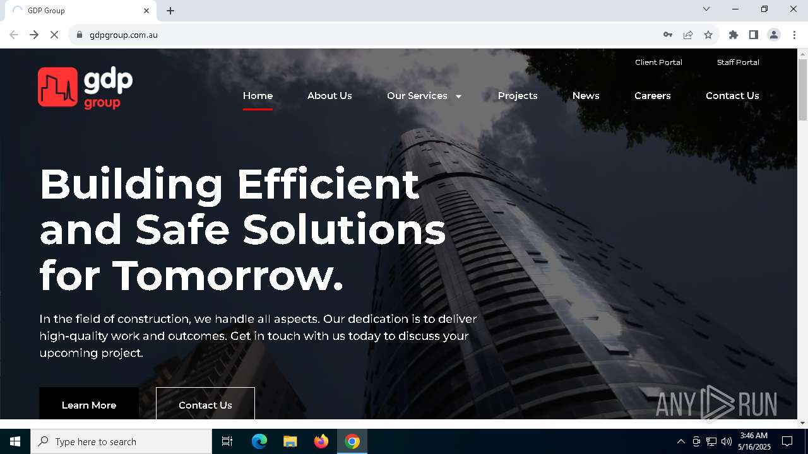Click scrollbar down arrow

pos(802,422)
